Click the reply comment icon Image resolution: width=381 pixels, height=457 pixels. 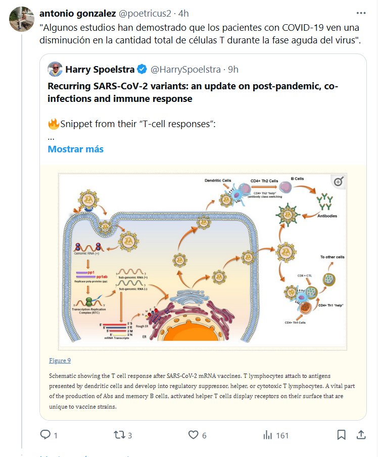point(45,435)
